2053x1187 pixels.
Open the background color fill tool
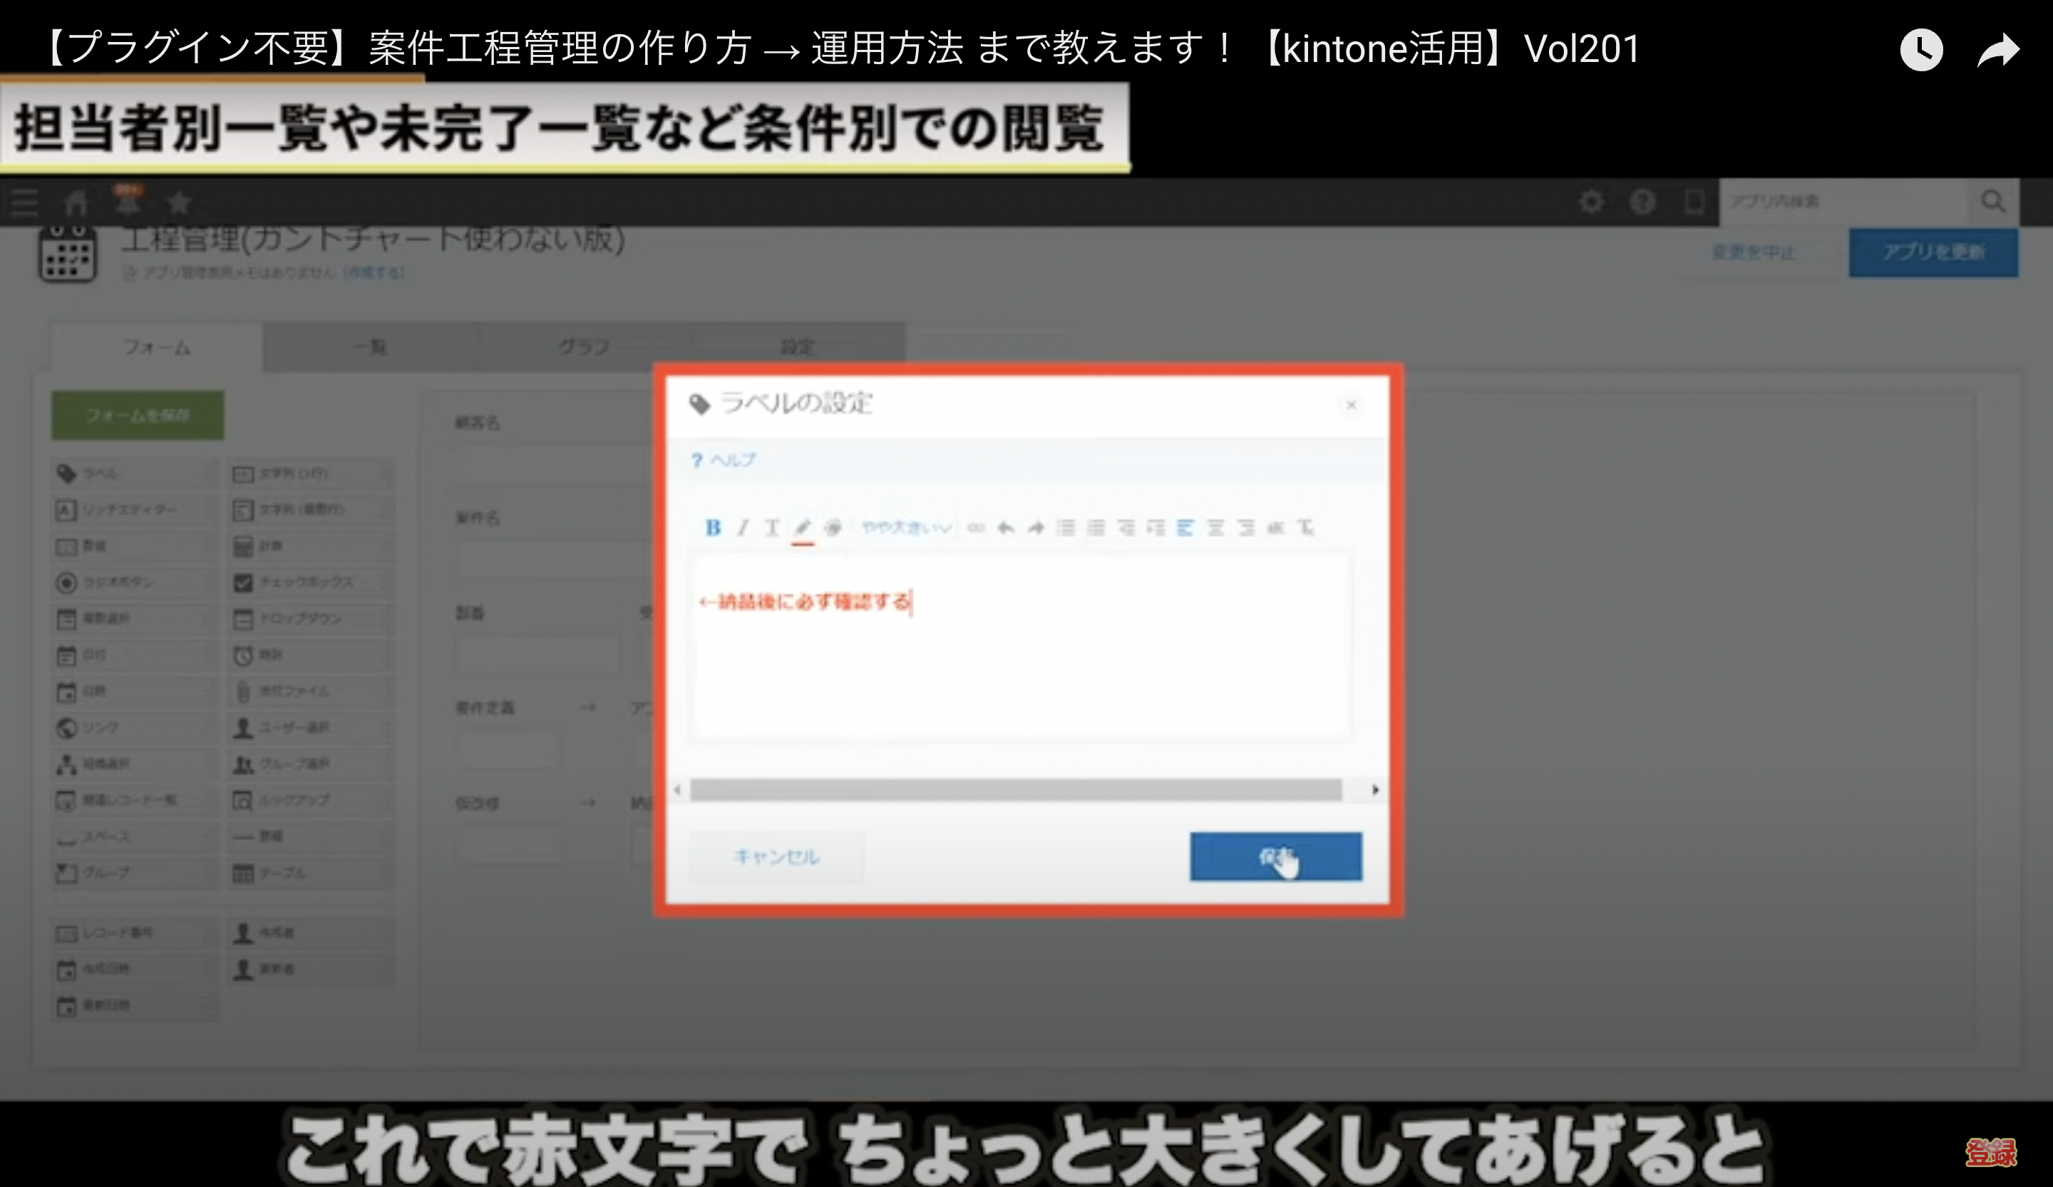(833, 527)
